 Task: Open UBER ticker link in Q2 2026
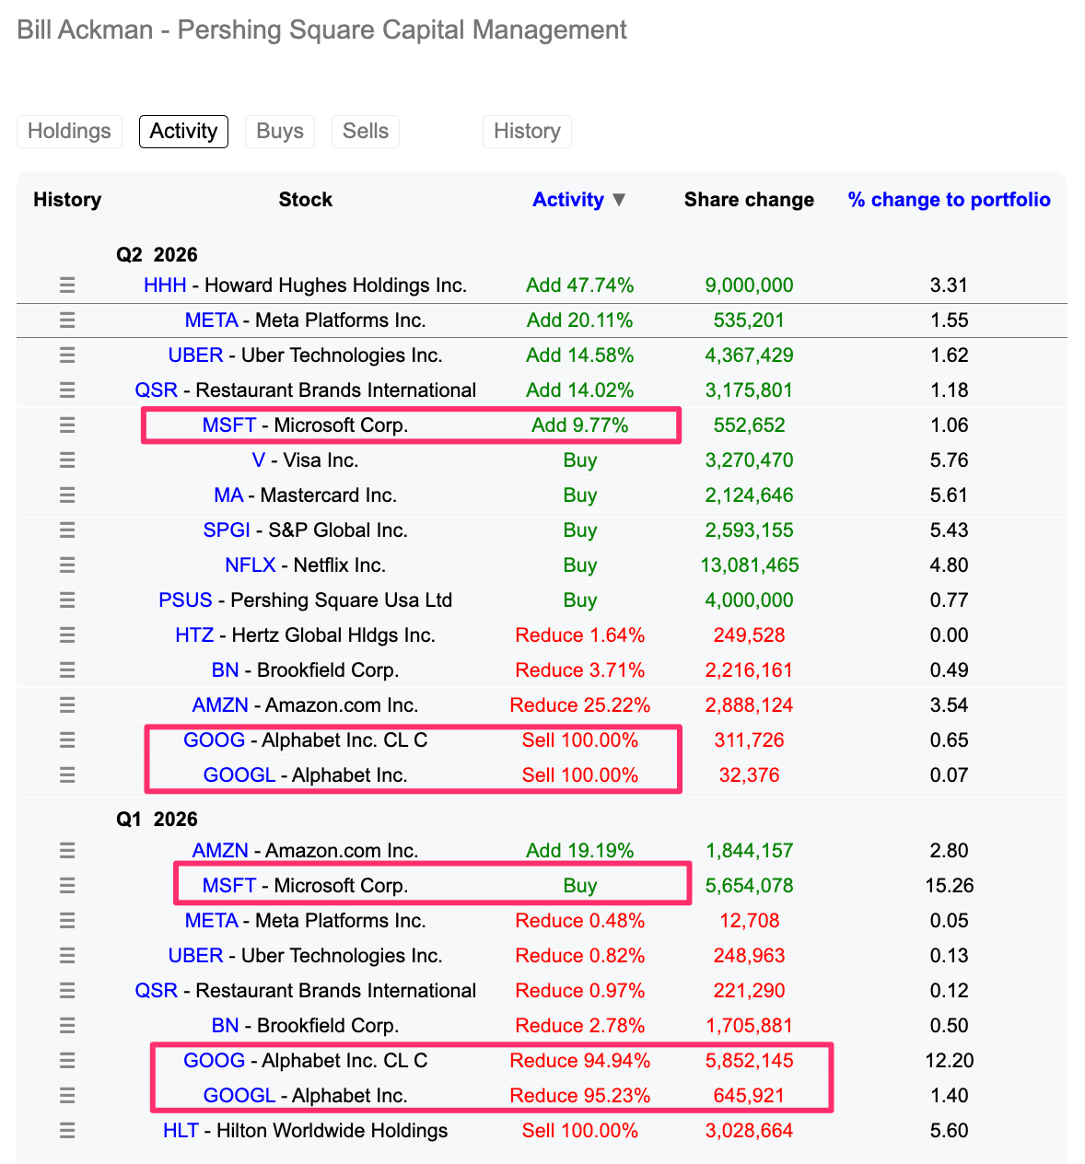(195, 355)
